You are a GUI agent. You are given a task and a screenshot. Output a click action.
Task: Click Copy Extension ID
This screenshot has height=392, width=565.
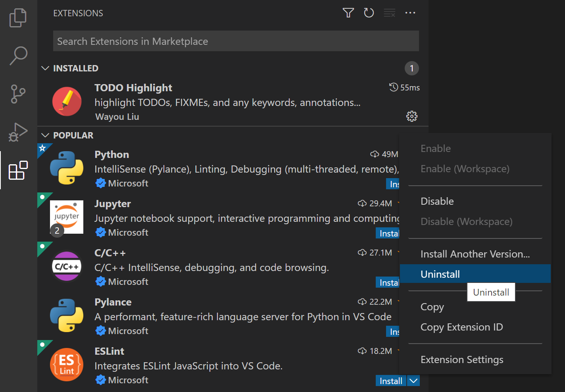461,327
